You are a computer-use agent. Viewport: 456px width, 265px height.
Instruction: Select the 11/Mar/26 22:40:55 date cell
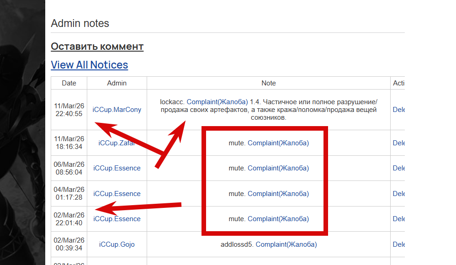pos(69,110)
